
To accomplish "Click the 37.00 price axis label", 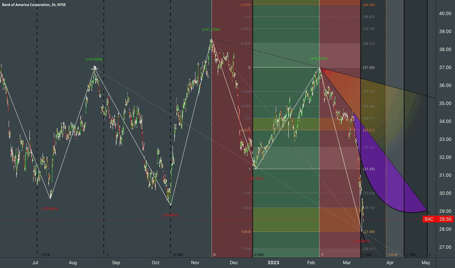I will (445, 68).
